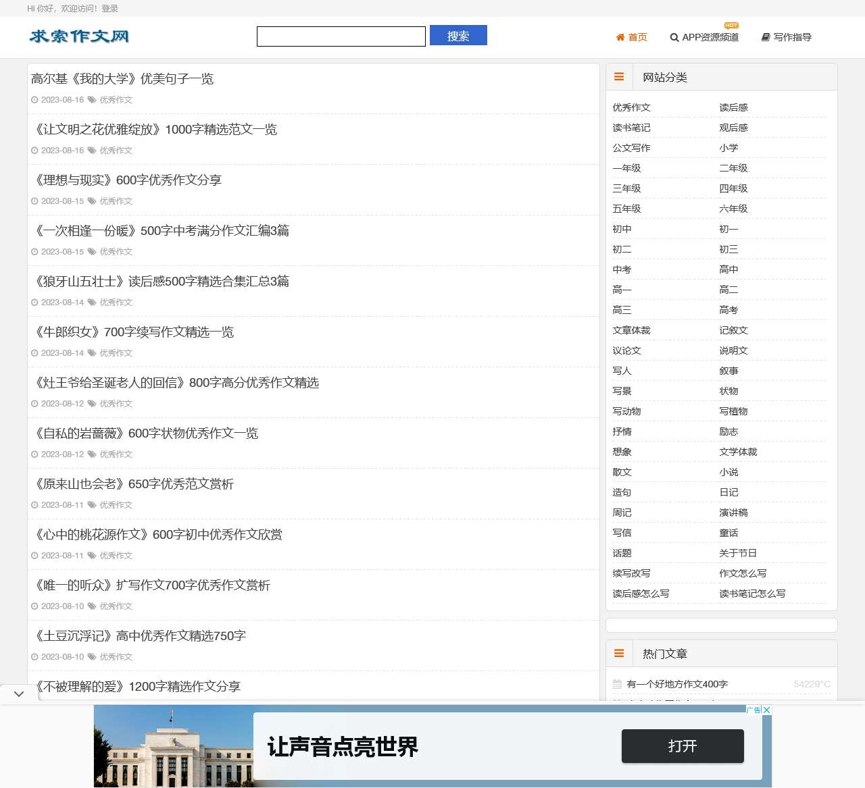
Task: Click the calendar icon beside 有一个好地方作文400字
Action: (x=617, y=684)
